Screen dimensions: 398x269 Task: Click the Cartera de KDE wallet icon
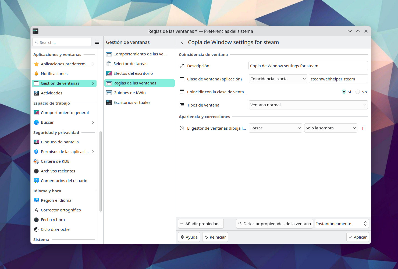coord(36,161)
